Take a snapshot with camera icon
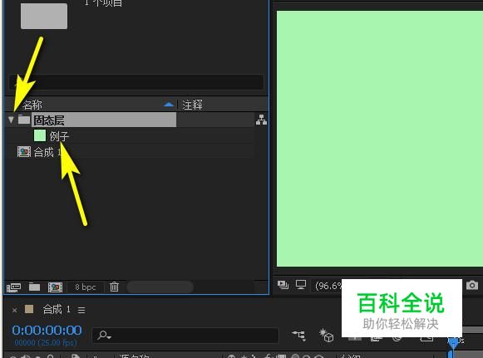Viewport: 483px width, 358px height. [472, 285]
